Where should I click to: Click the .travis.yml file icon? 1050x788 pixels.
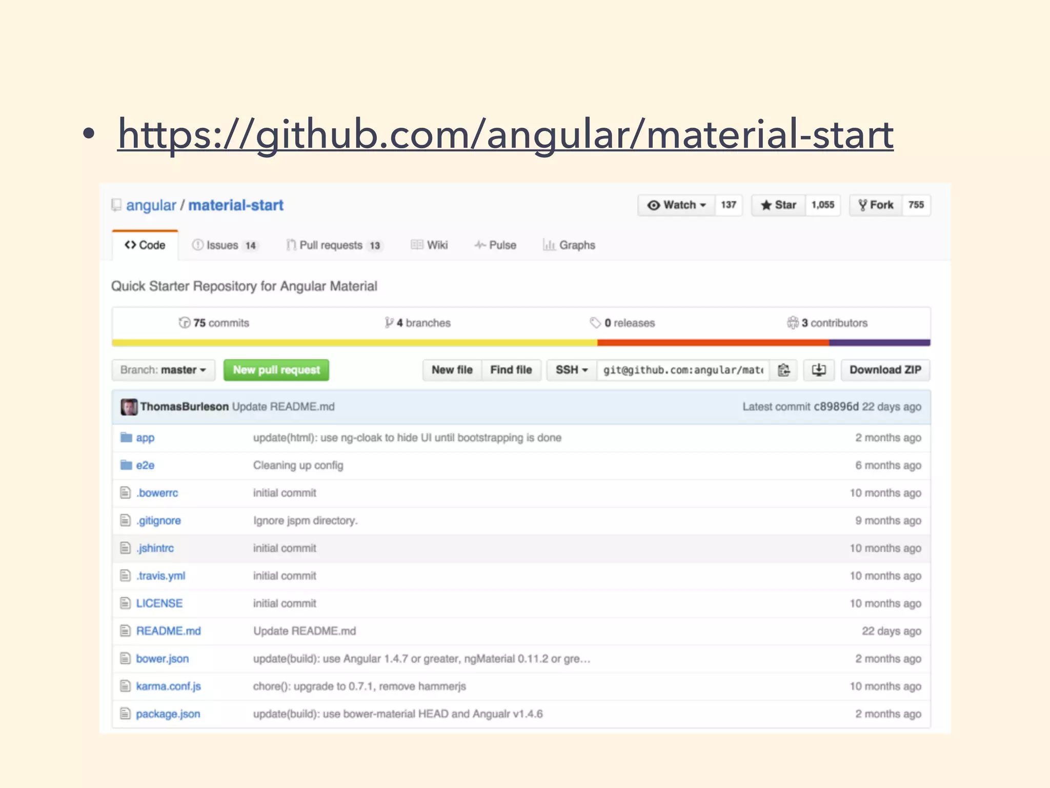pos(125,576)
